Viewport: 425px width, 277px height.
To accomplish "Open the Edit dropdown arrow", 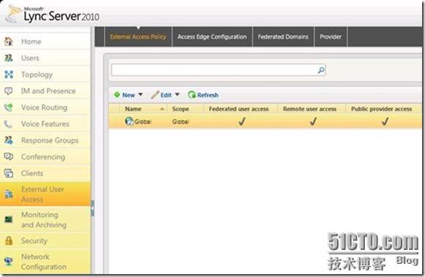I will [177, 94].
